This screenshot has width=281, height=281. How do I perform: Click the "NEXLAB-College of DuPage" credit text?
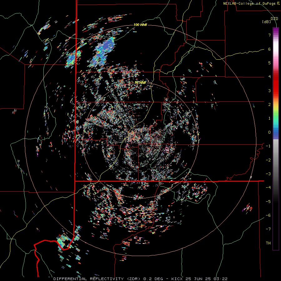pos(250,3)
